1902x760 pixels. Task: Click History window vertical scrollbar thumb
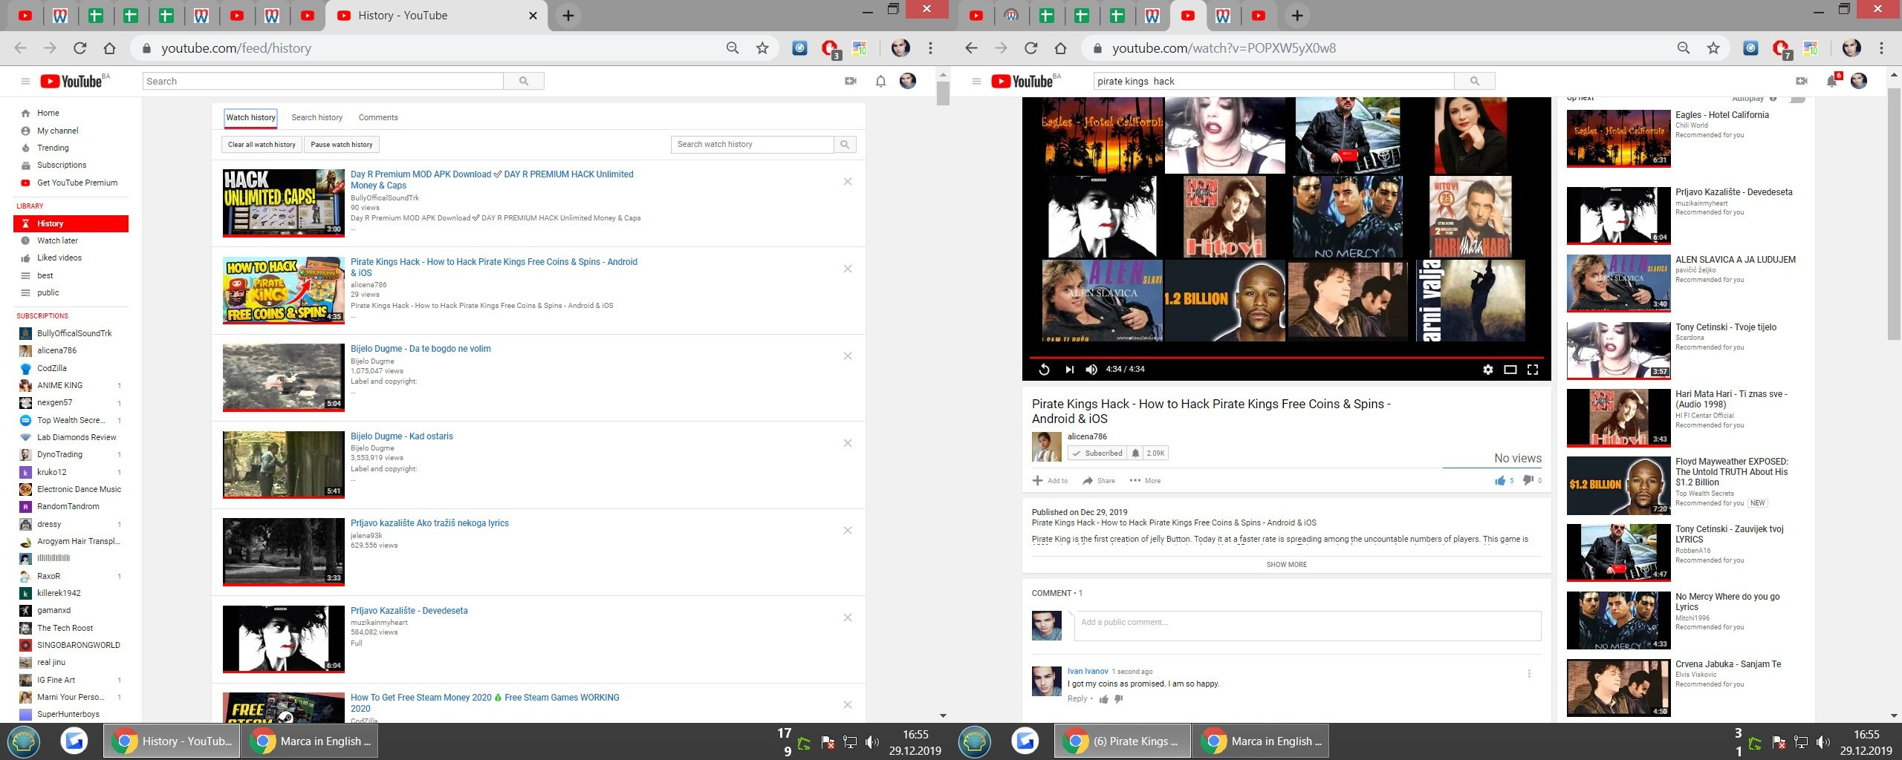tap(943, 94)
